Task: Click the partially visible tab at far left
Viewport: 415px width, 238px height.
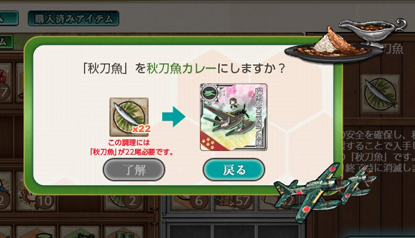Action: [9, 18]
